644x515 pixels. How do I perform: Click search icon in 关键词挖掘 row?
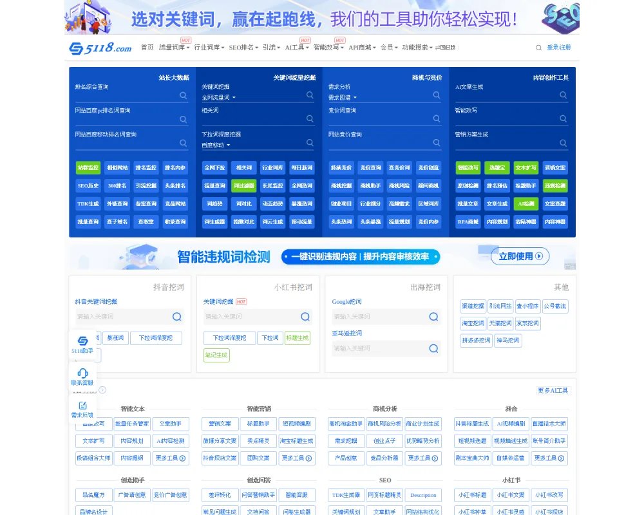point(310,95)
